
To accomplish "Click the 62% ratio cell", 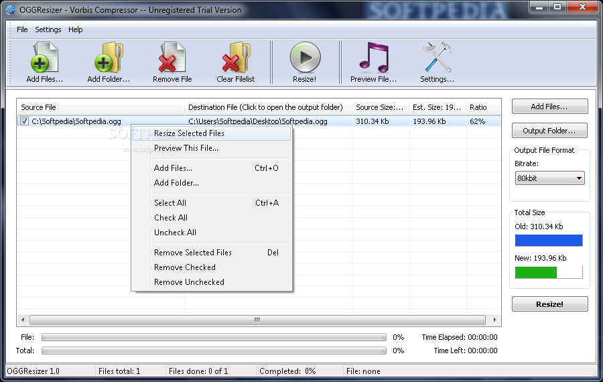I will click(x=477, y=121).
